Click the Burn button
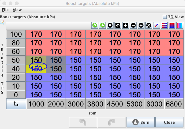Image resolution: width=185 pixels, height=129 pixels. (x=140, y=122)
